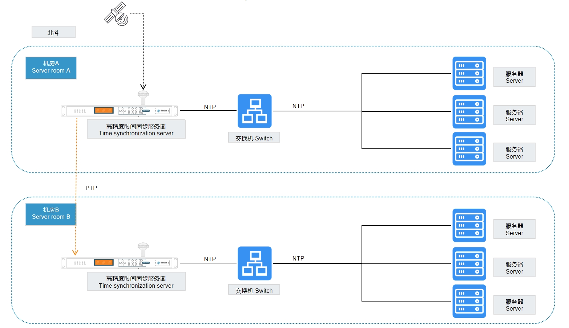Click the 服务器 Server label beside room A's top server

point(514,77)
